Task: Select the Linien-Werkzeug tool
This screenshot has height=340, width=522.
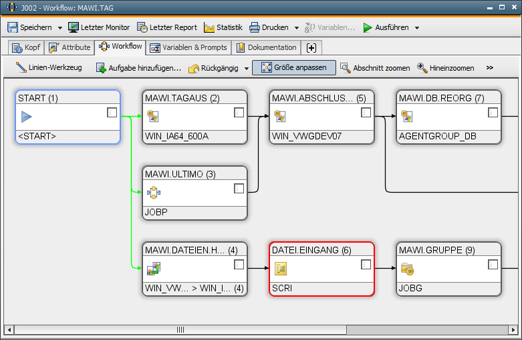Action: (x=49, y=68)
